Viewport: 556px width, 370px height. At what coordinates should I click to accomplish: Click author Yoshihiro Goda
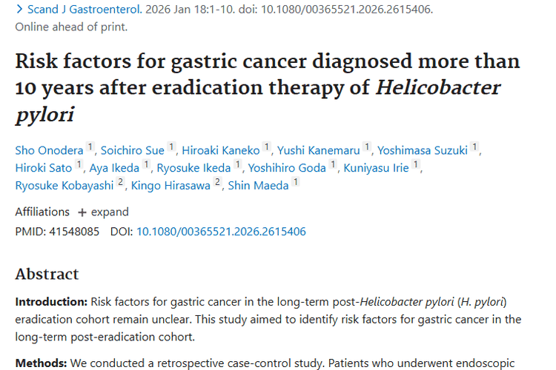click(287, 168)
